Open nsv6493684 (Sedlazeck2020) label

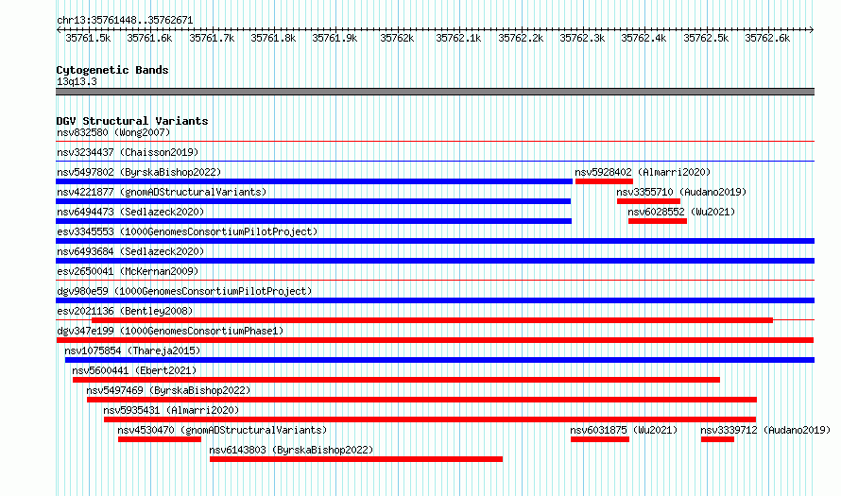pos(130,251)
